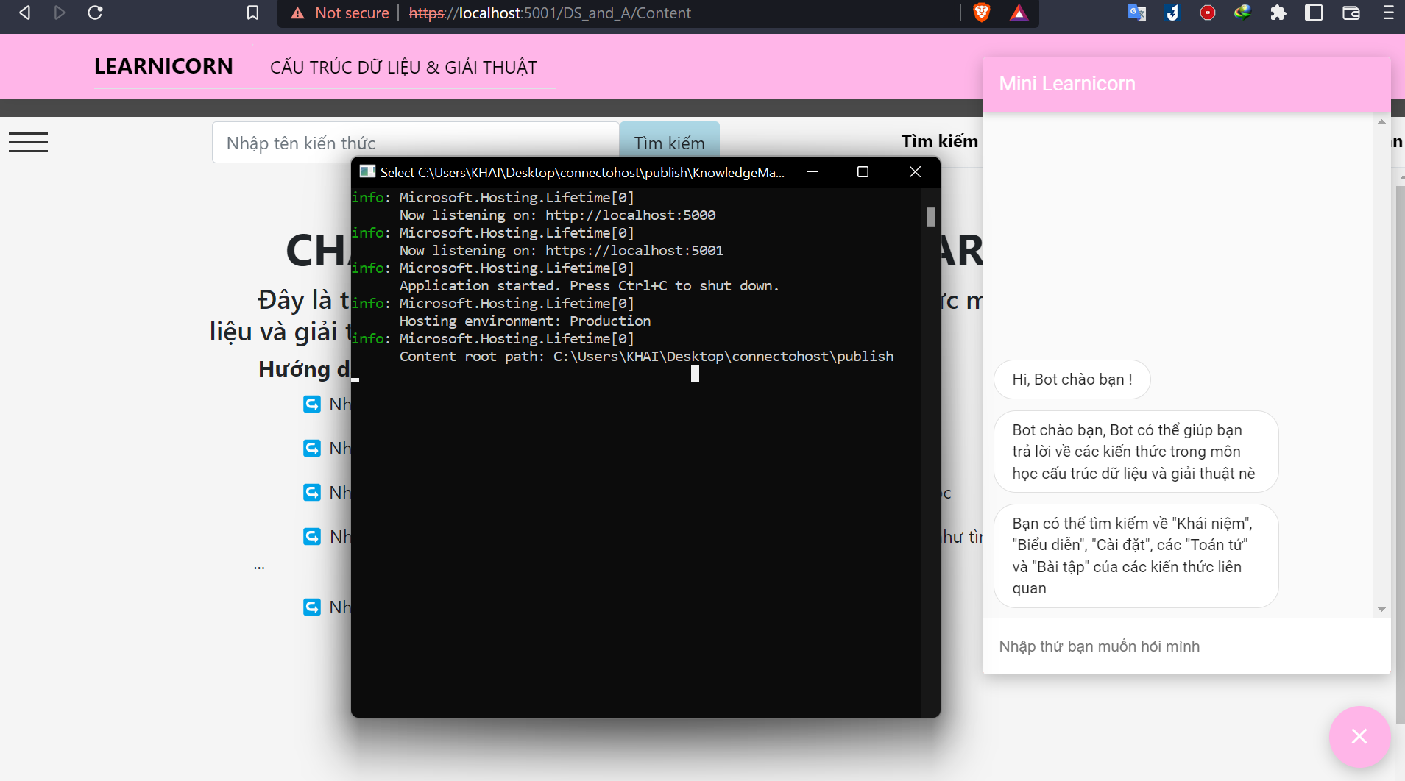Click the blue link icon beside the first list item
This screenshot has width=1405, height=781.
(313, 404)
